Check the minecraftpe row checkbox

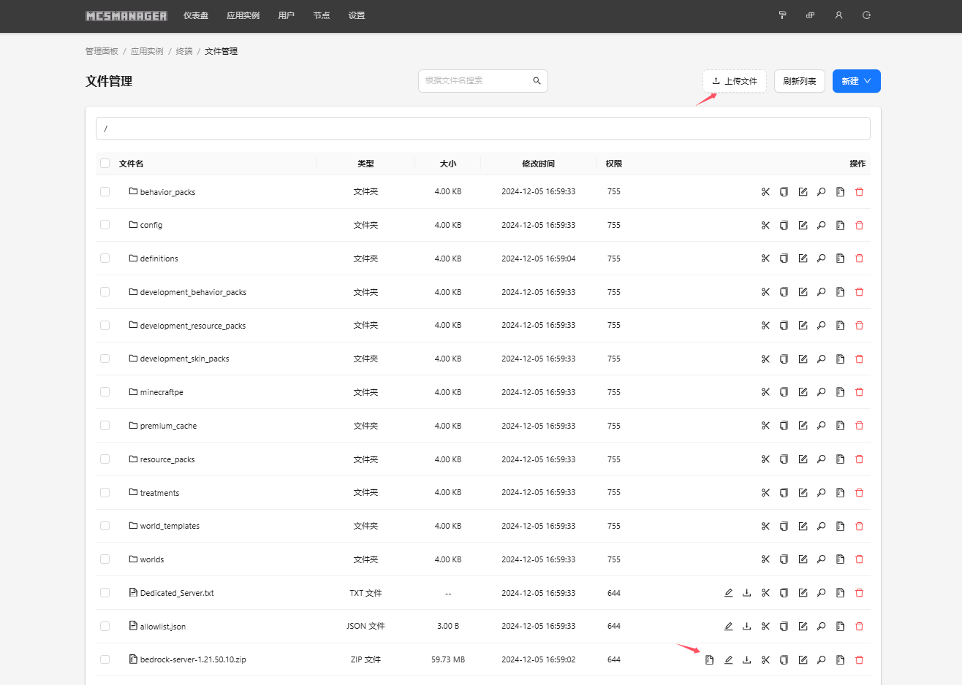click(105, 392)
